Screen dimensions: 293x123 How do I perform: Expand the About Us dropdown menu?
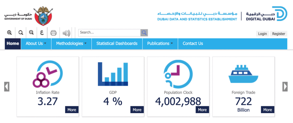pos(36,44)
